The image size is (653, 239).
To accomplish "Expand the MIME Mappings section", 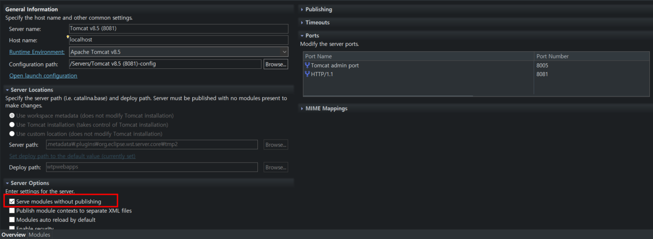I will [326, 108].
